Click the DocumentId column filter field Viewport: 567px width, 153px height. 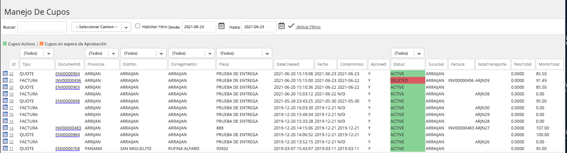[69, 64]
